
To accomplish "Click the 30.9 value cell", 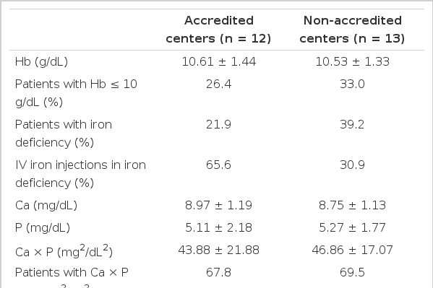I will [352, 165].
